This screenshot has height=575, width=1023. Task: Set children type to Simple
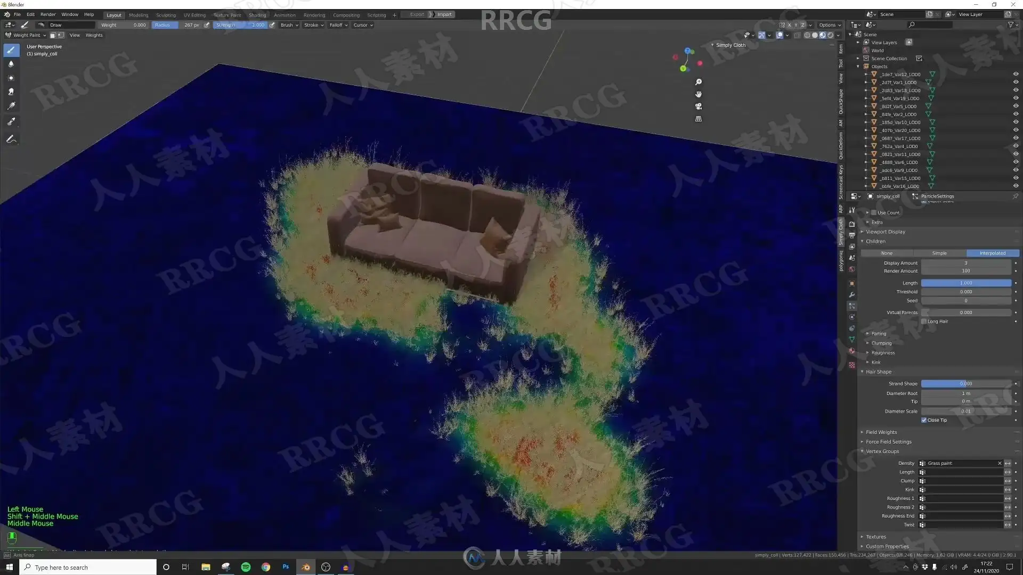pyautogui.click(x=939, y=253)
